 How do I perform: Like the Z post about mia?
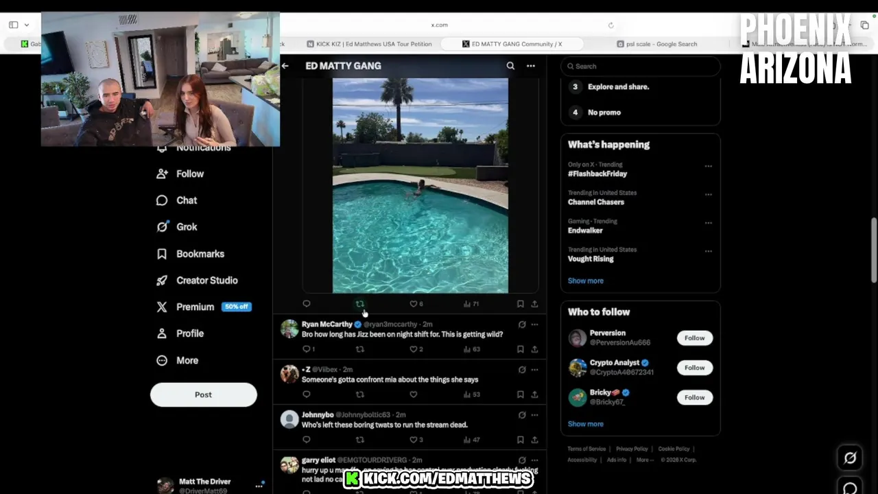tap(413, 395)
